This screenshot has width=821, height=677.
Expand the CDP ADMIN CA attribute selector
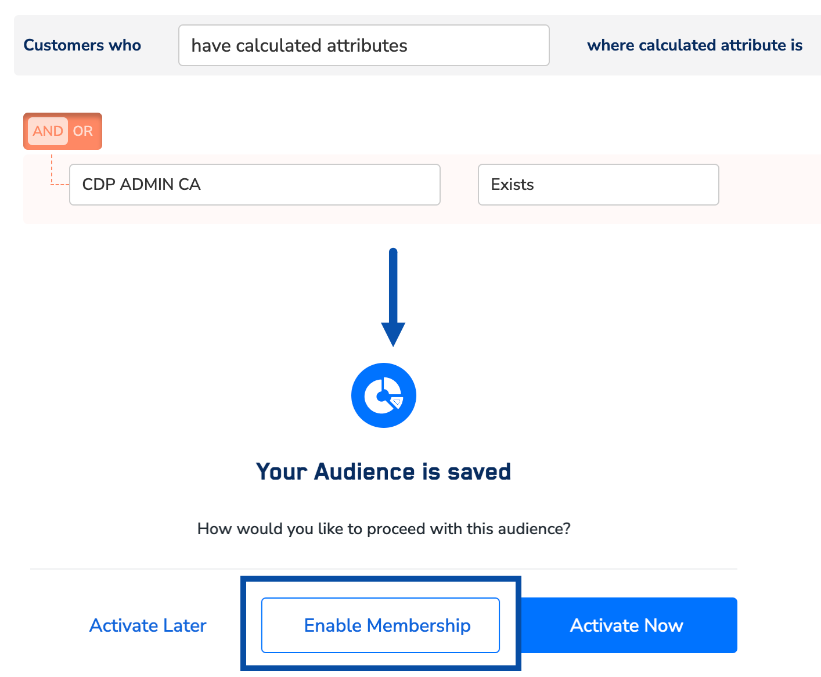tap(254, 185)
